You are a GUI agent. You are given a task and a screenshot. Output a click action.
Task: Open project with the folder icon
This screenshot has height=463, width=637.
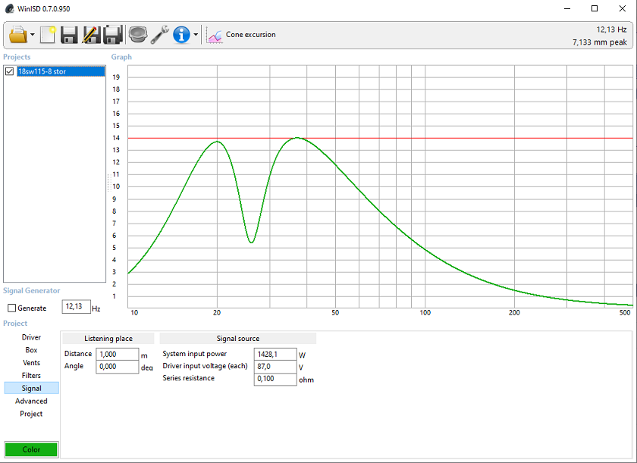coord(18,35)
